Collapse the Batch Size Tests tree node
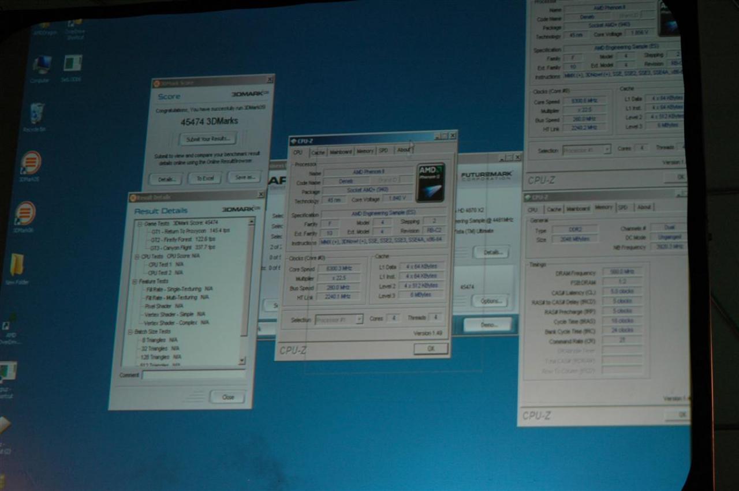 pyautogui.click(x=131, y=332)
